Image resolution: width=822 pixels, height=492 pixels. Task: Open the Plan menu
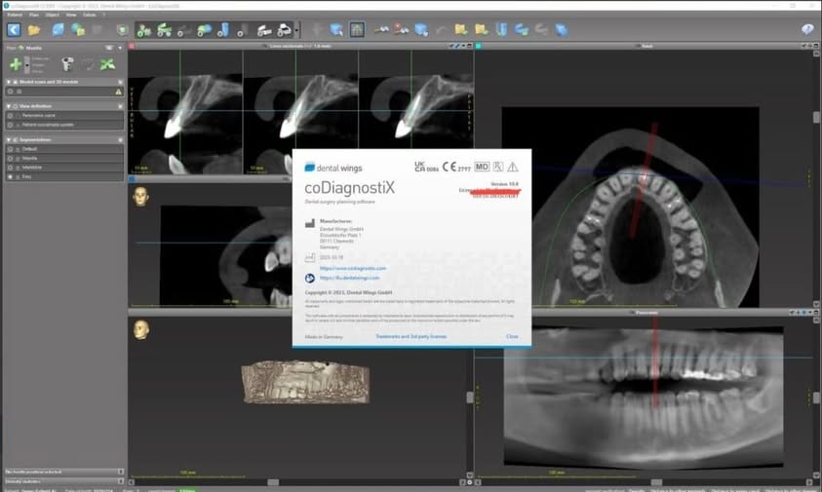coord(33,15)
